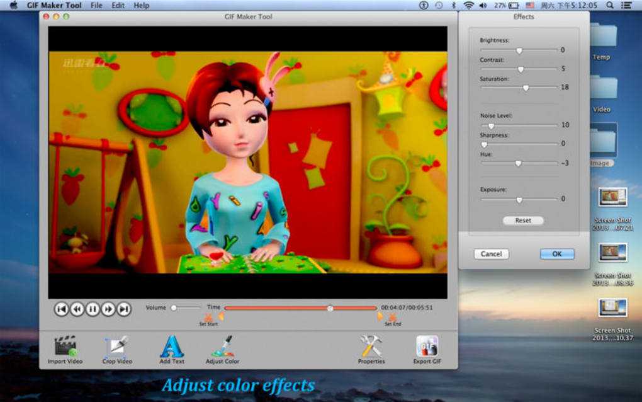The image size is (642, 402).
Task: Adjust the Brightness slider
Action: [519, 50]
